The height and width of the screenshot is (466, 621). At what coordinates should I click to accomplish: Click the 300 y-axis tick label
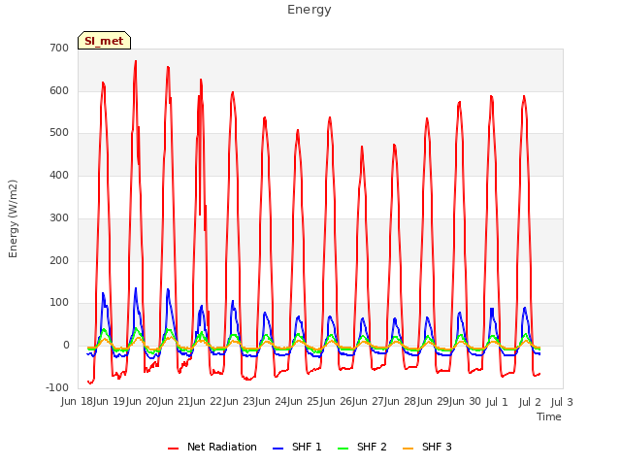pyautogui.click(x=59, y=217)
